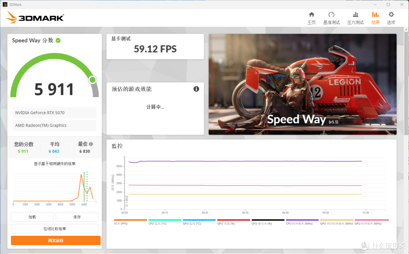409x254 pixels.
Task: Click the 3DMark logo in the header
Action: [35, 17]
